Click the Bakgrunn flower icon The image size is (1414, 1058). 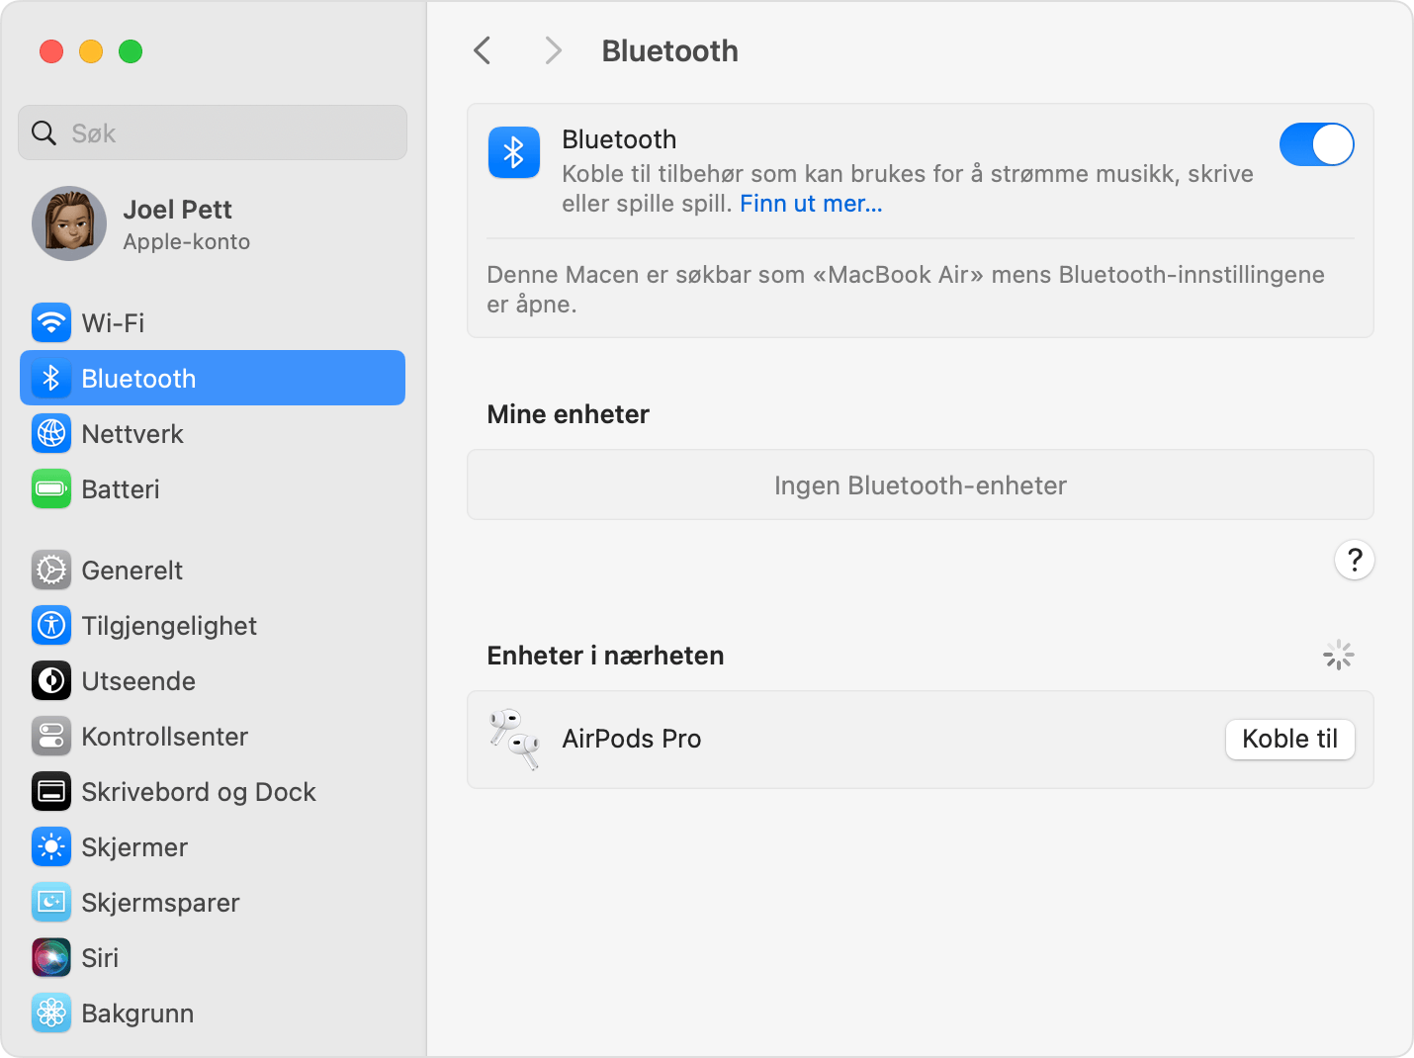point(51,1013)
